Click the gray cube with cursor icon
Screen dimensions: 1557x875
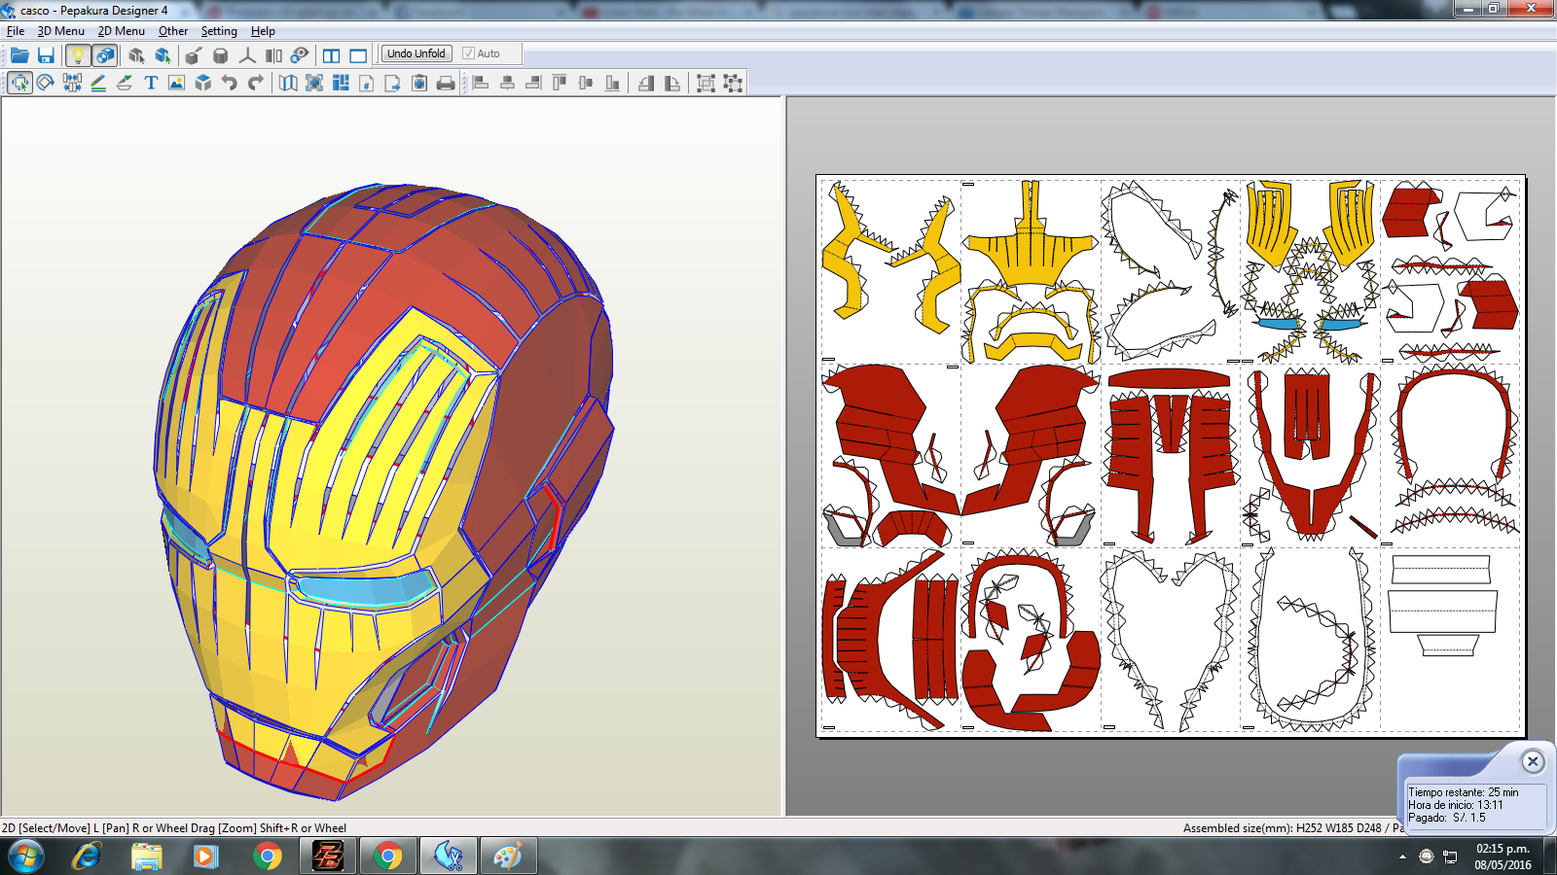pyautogui.click(x=136, y=55)
